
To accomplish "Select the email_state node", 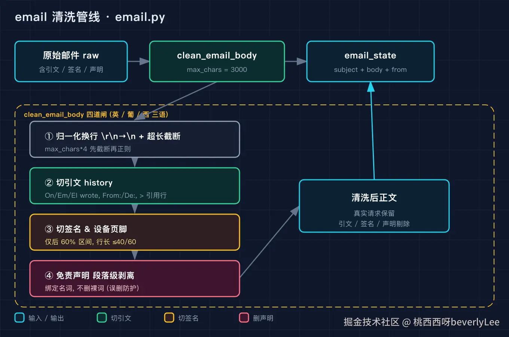I will [x=371, y=61].
